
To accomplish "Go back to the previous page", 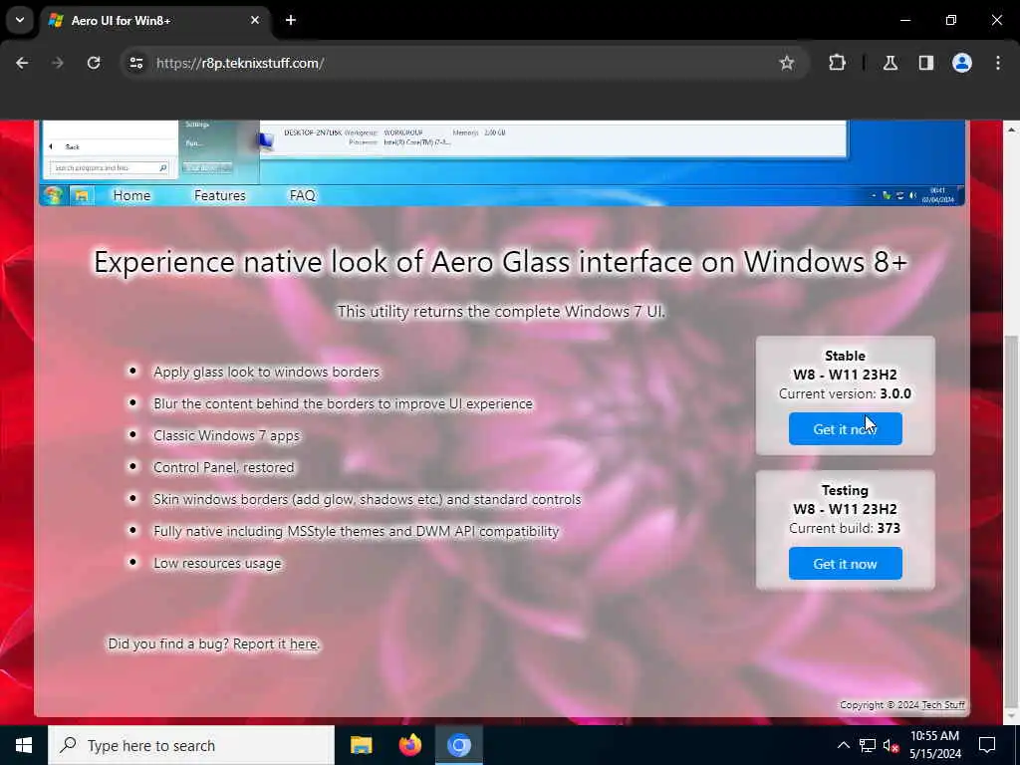I will point(22,63).
